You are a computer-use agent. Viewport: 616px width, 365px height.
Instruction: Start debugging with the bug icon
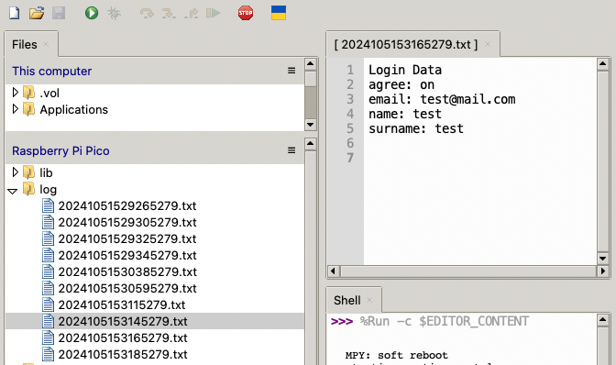114,13
